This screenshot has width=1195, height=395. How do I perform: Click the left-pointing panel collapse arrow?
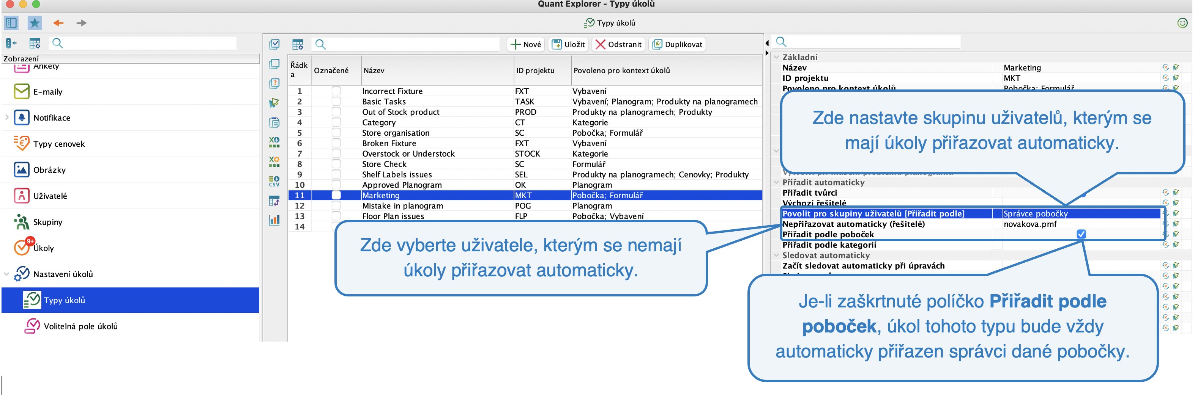[x=767, y=43]
